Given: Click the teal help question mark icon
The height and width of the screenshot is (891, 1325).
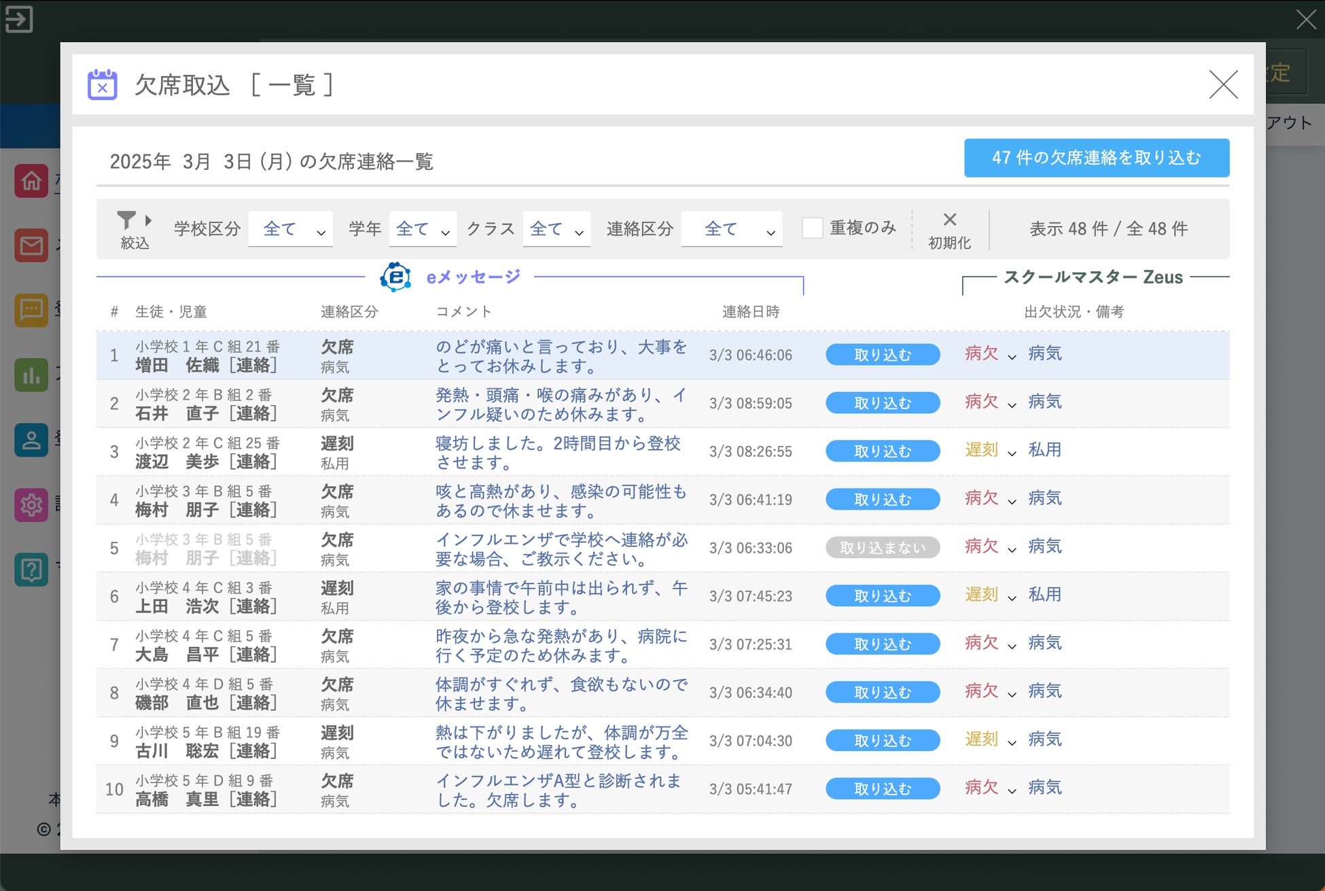Looking at the screenshot, I should [x=31, y=570].
